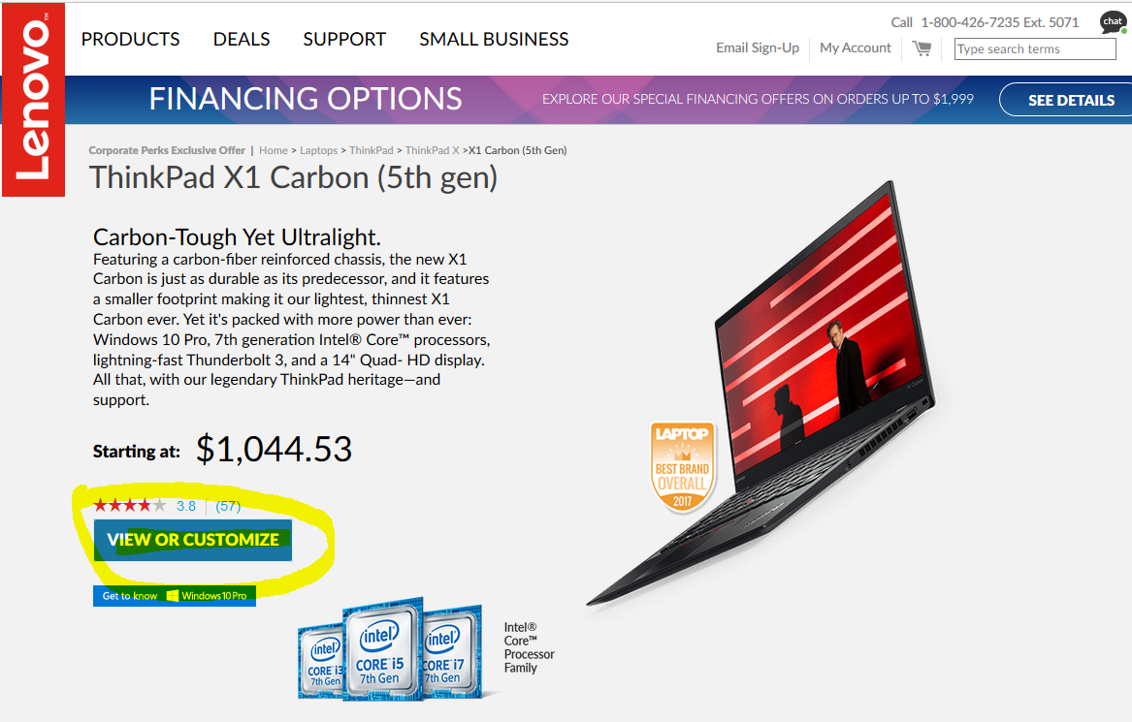This screenshot has height=722, width=1132.
Task: Click the Best Brand Overall 2017 badge
Action: point(682,467)
